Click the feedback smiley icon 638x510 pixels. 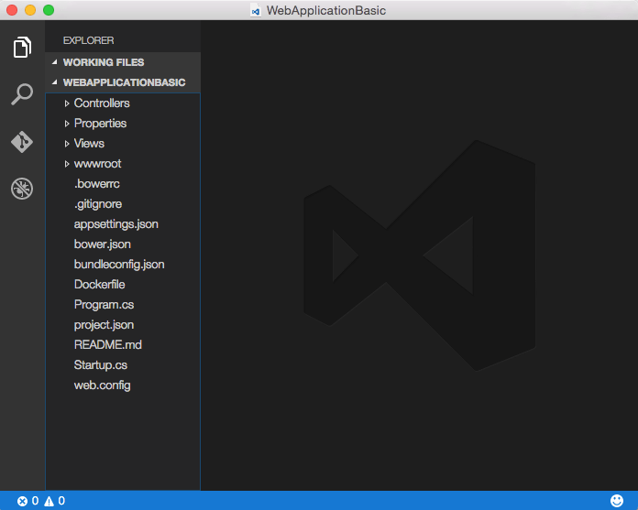[x=617, y=501]
